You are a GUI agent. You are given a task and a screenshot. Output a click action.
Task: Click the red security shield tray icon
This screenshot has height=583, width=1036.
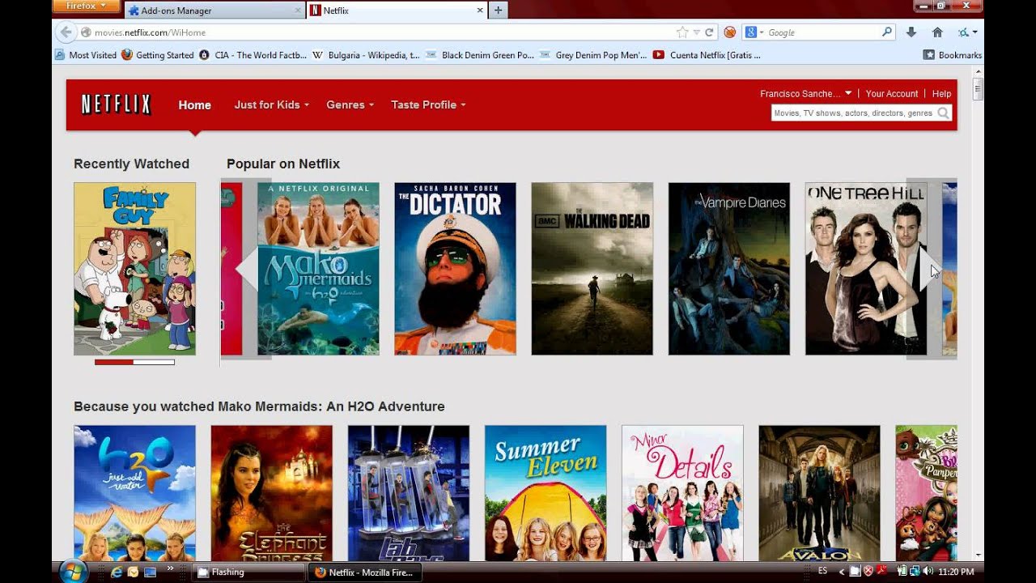[x=868, y=572]
